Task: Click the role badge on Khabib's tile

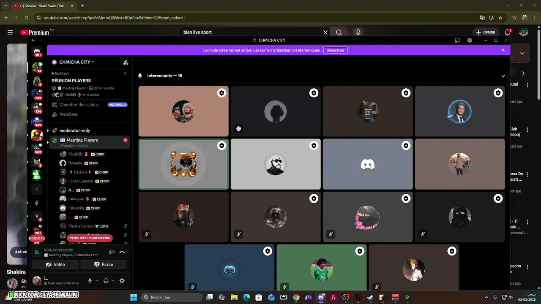Action: [x=221, y=93]
